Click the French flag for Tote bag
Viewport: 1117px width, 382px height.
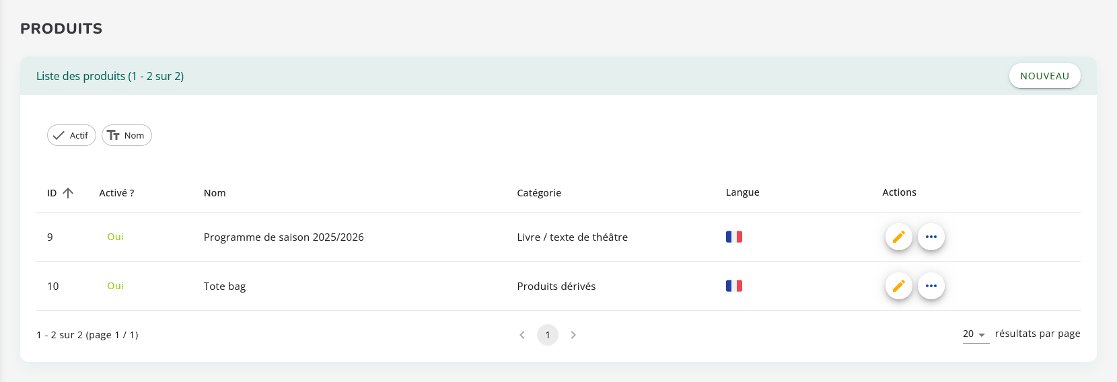click(733, 286)
